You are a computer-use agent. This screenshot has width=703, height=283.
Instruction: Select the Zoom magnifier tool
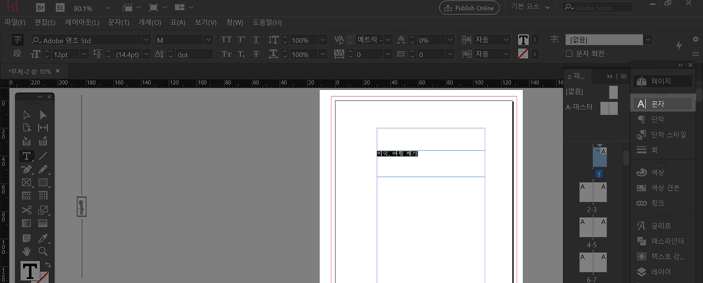pyautogui.click(x=43, y=251)
